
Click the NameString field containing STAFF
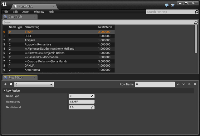(82, 102)
